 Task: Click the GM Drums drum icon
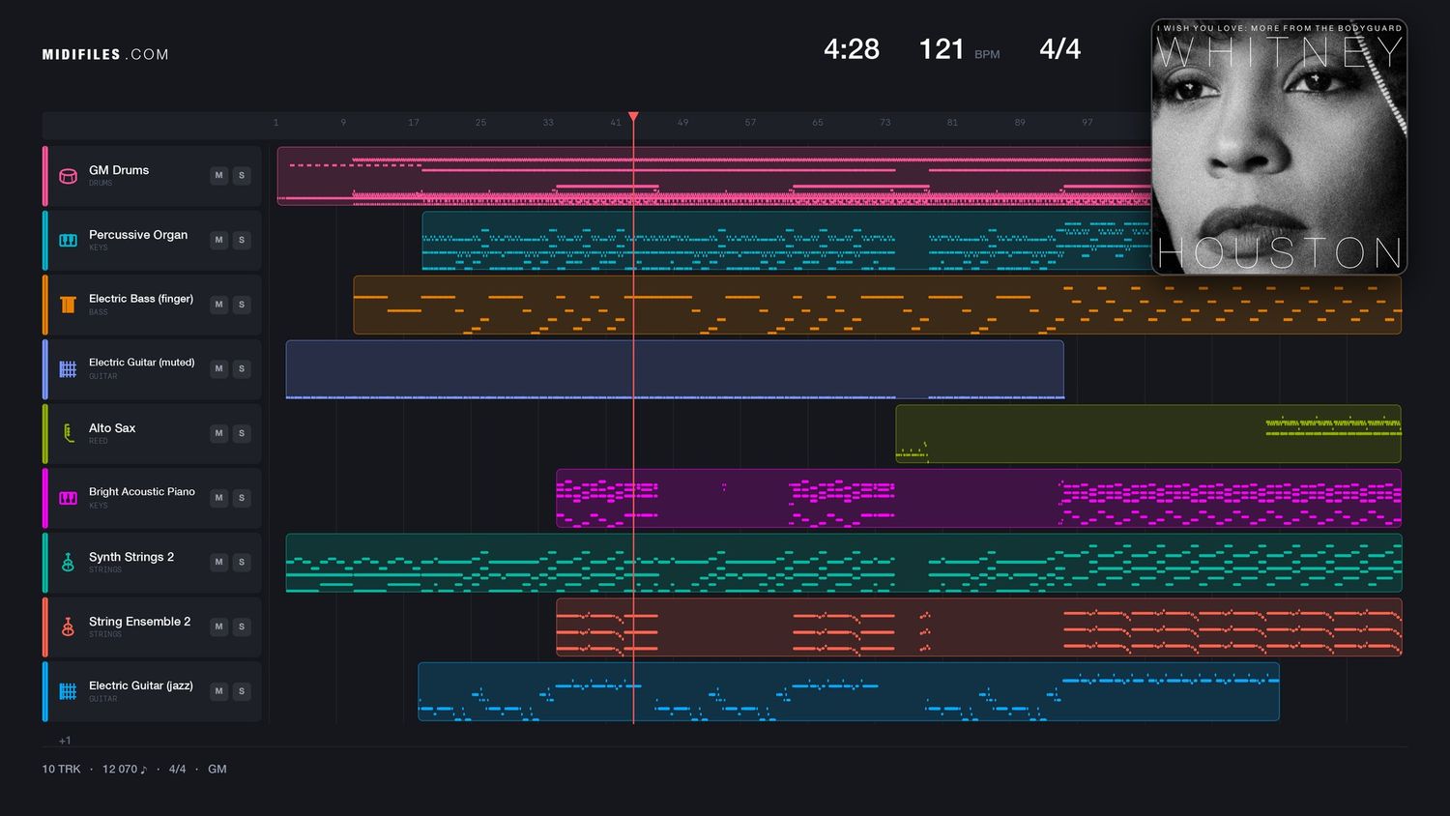68,176
